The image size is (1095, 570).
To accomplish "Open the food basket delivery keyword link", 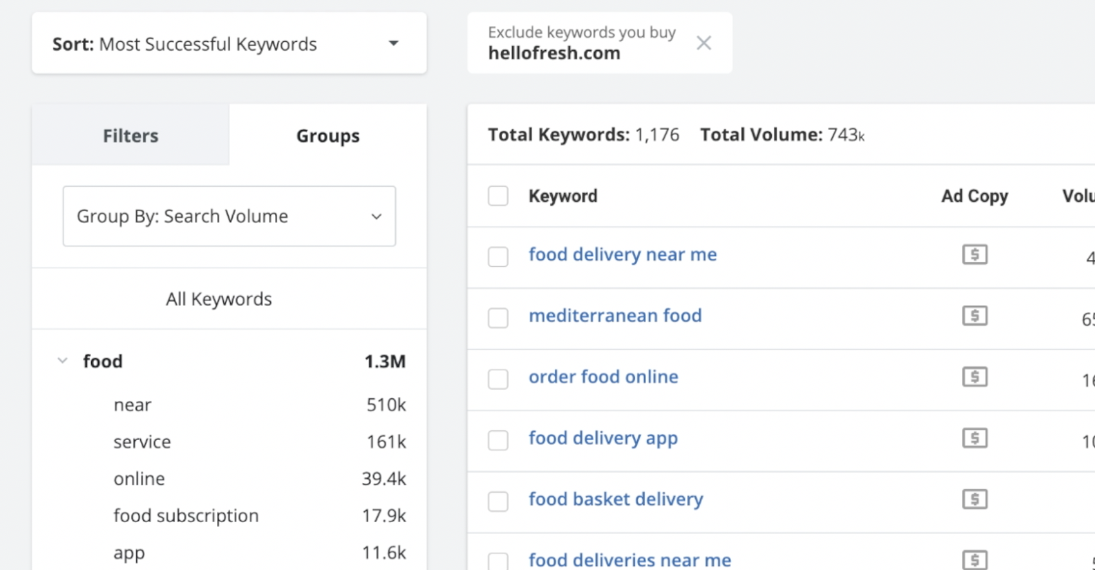I will [615, 500].
